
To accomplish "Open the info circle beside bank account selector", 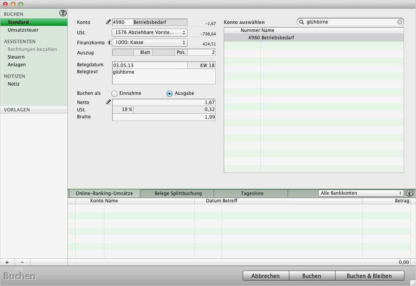I will point(409,193).
